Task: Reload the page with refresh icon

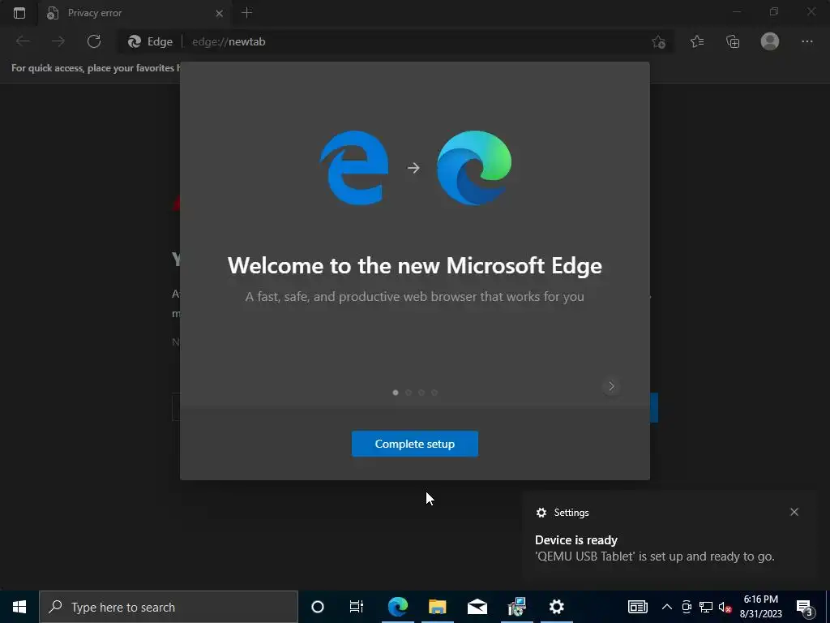Action: click(x=94, y=41)
